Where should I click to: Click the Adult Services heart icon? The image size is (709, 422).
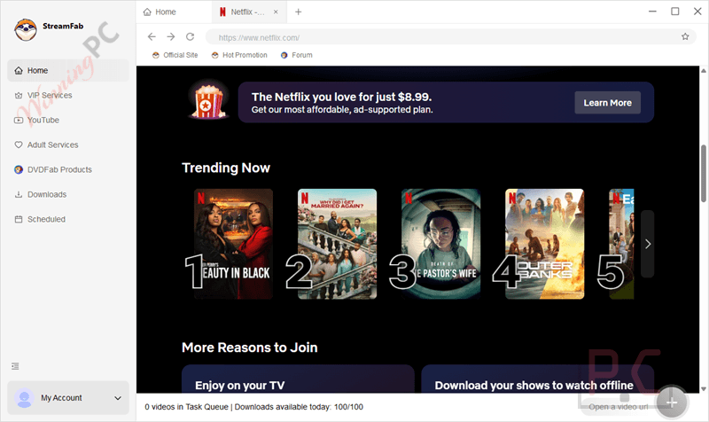click(x=19, y=145)
